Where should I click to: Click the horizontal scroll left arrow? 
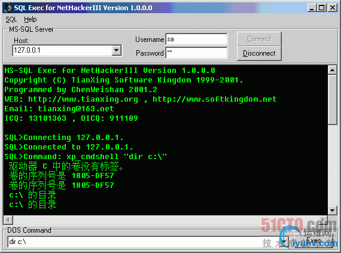pyautogui.click(x=8, y=220)
